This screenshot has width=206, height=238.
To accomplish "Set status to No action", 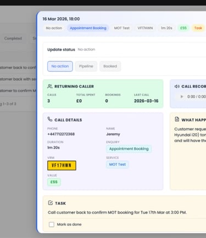I will tap(60, 66).
